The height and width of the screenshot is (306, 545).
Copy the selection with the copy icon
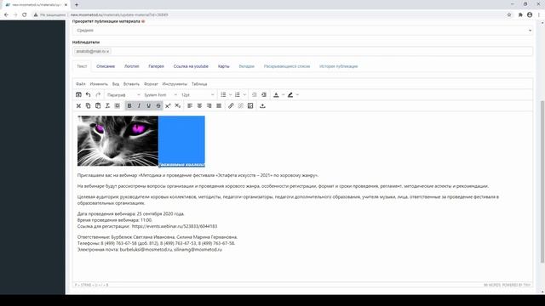[x=89, y=105]
